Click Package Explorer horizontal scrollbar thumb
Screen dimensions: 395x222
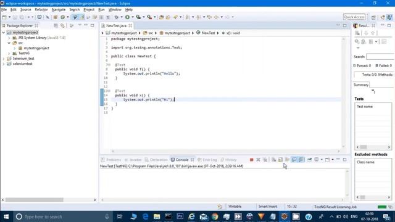tap(35, 200)
